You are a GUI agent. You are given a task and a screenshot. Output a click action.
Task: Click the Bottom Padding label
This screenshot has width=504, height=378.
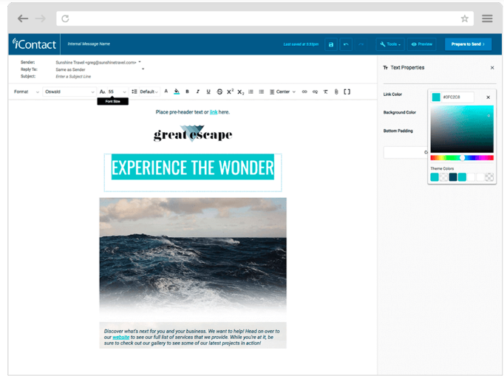tap(398, 131)
